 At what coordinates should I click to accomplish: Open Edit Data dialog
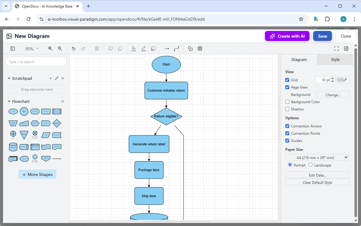coord(317,175)
